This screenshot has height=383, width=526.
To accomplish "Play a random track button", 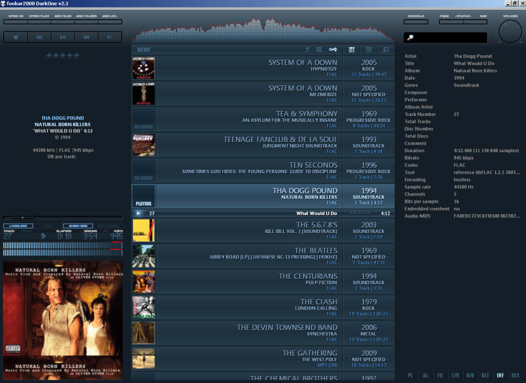I will point(110,37).
